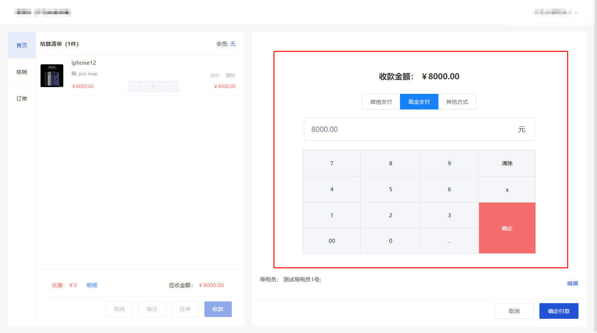Image resolution: width=597 pixels, height=333 pixels.
Task: Click the iphone12 product thumbnail
Action: tap(52, 76)
